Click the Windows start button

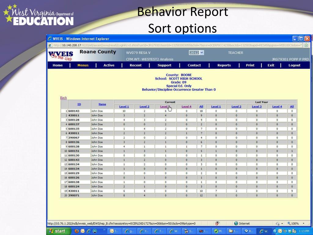[x=59, y=231]
